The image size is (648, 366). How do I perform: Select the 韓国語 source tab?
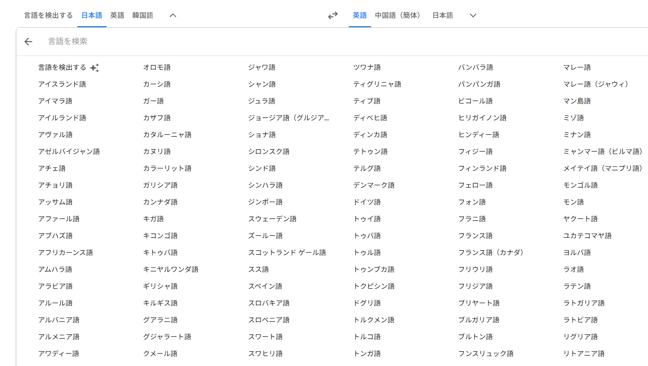click(143, 15)
